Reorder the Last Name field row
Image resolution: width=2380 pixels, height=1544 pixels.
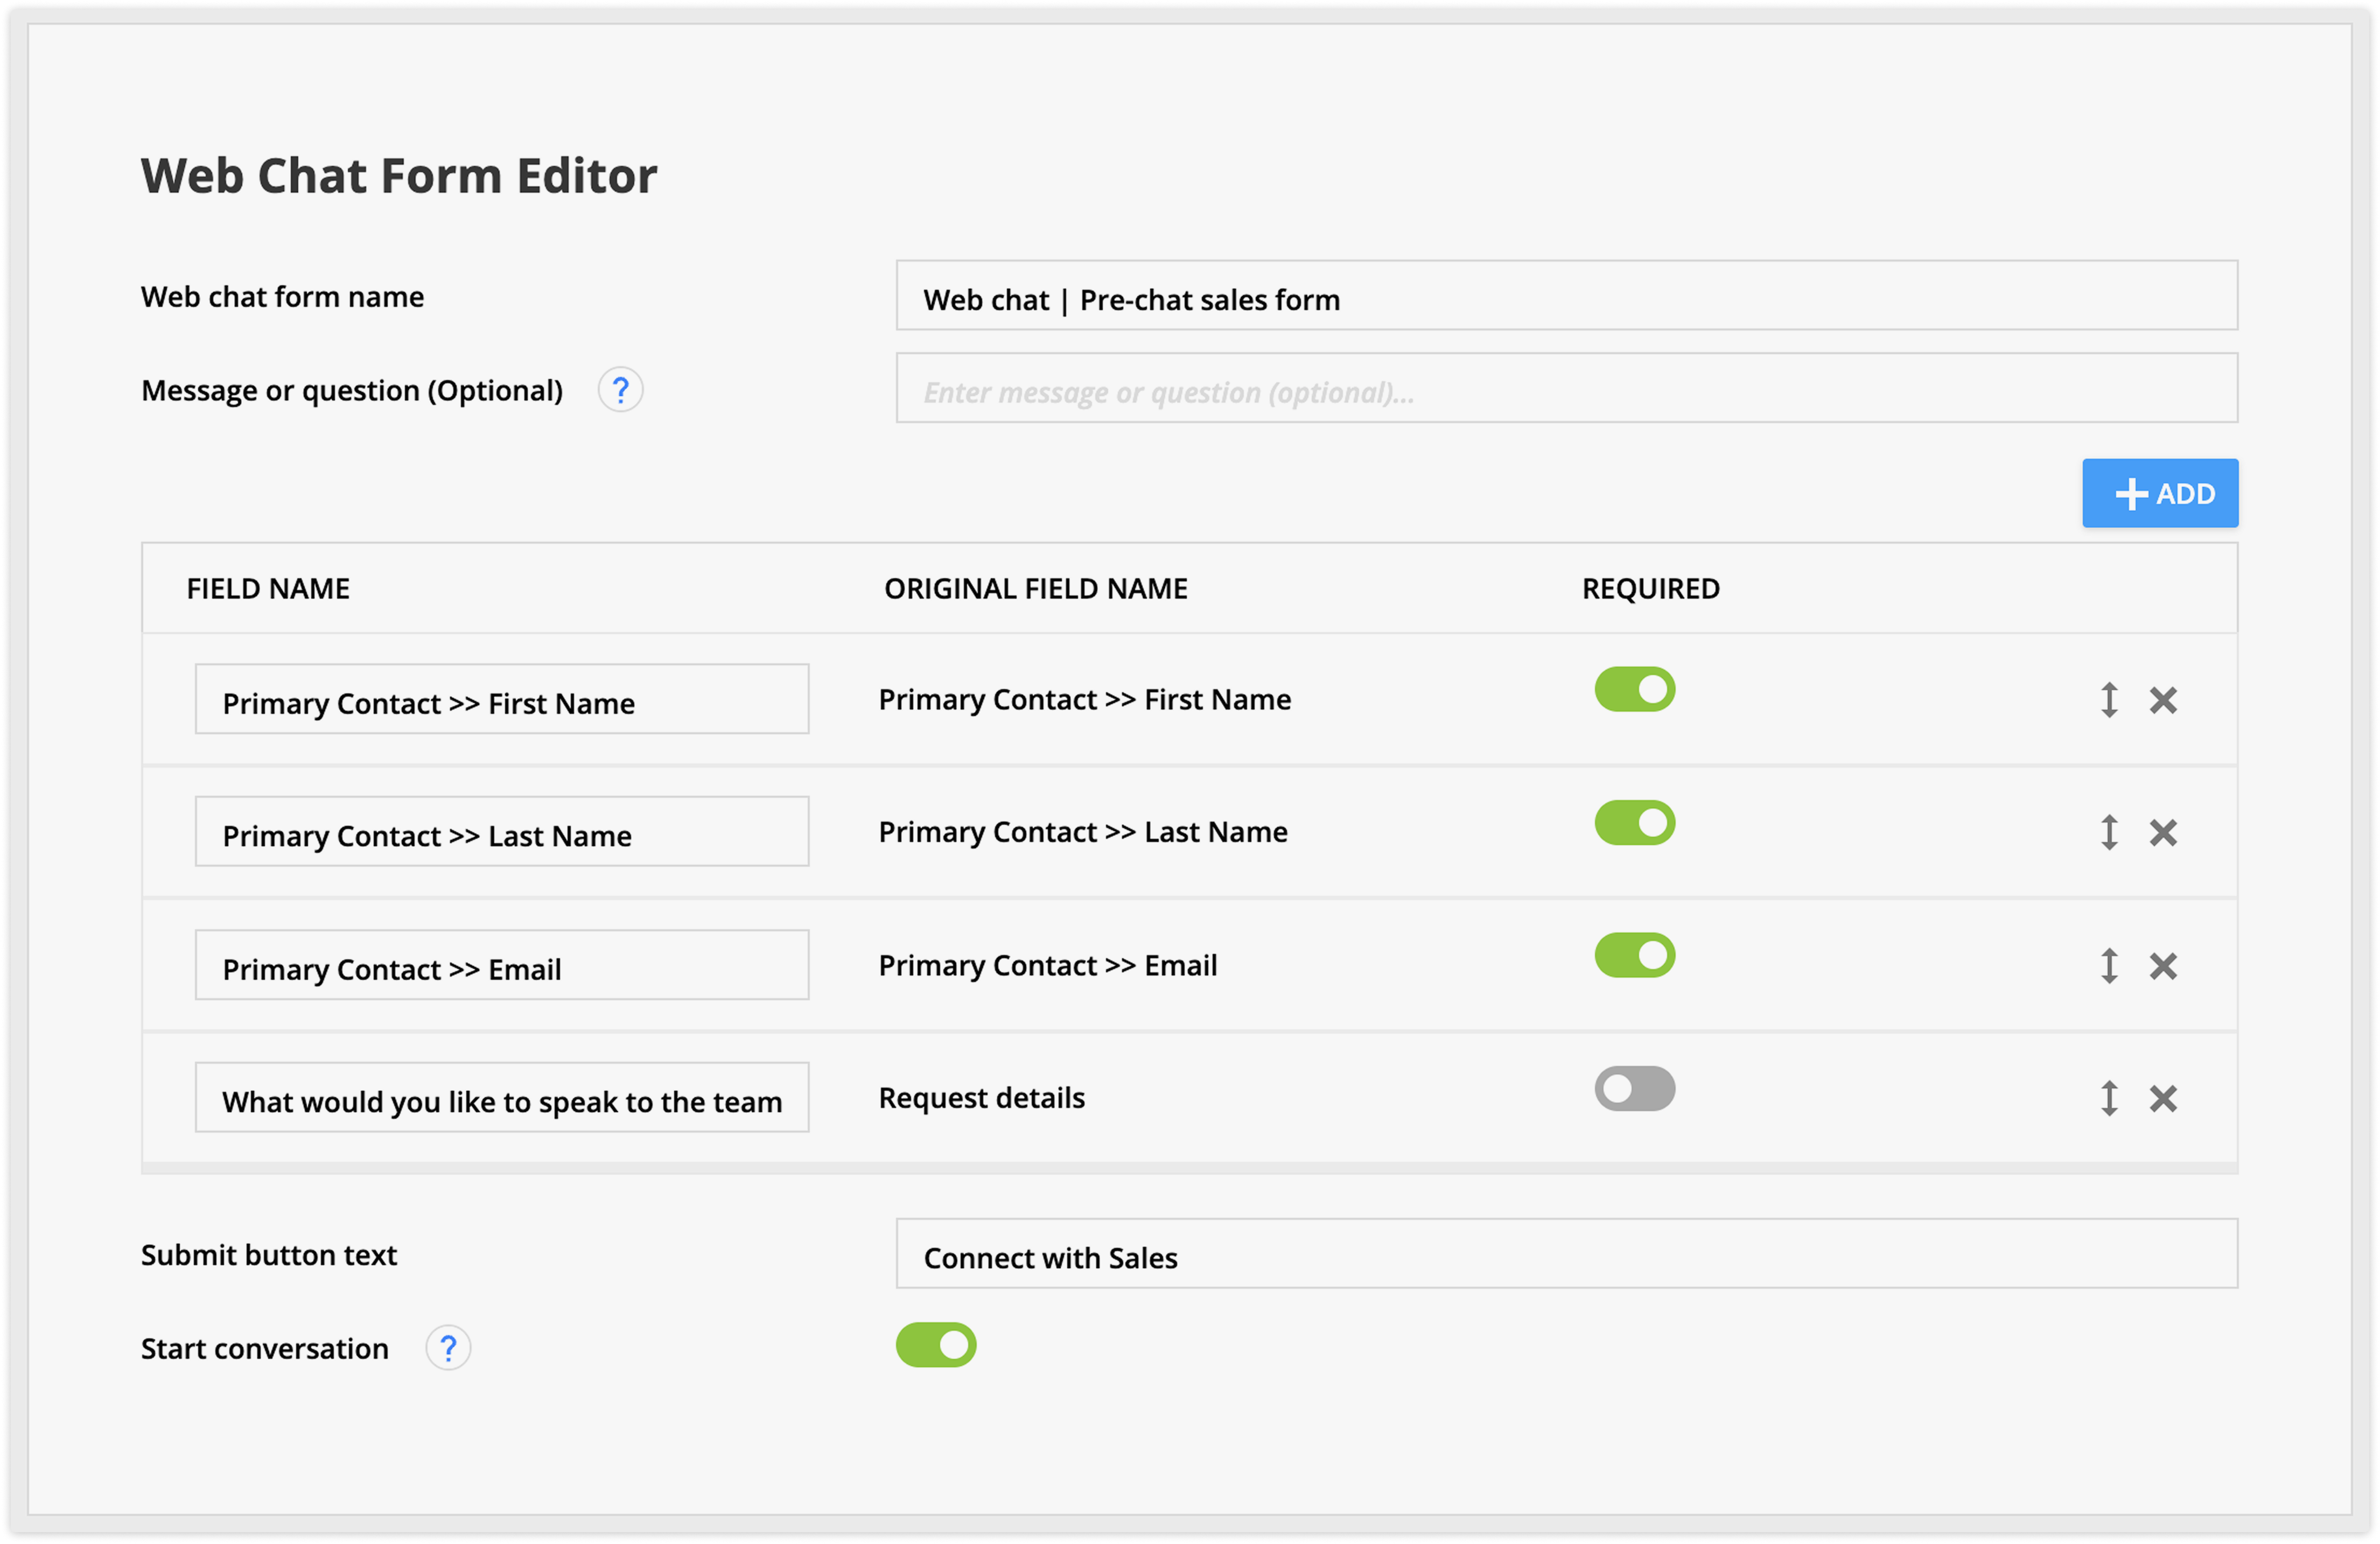point(2109,832)
